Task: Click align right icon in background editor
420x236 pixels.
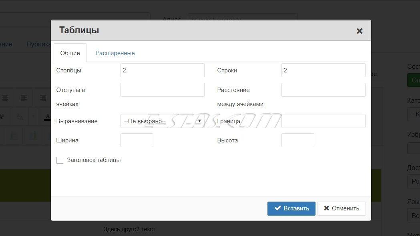Action: click(42, 98)
